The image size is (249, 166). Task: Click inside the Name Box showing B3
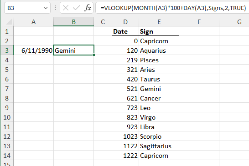tap(24, 8)
